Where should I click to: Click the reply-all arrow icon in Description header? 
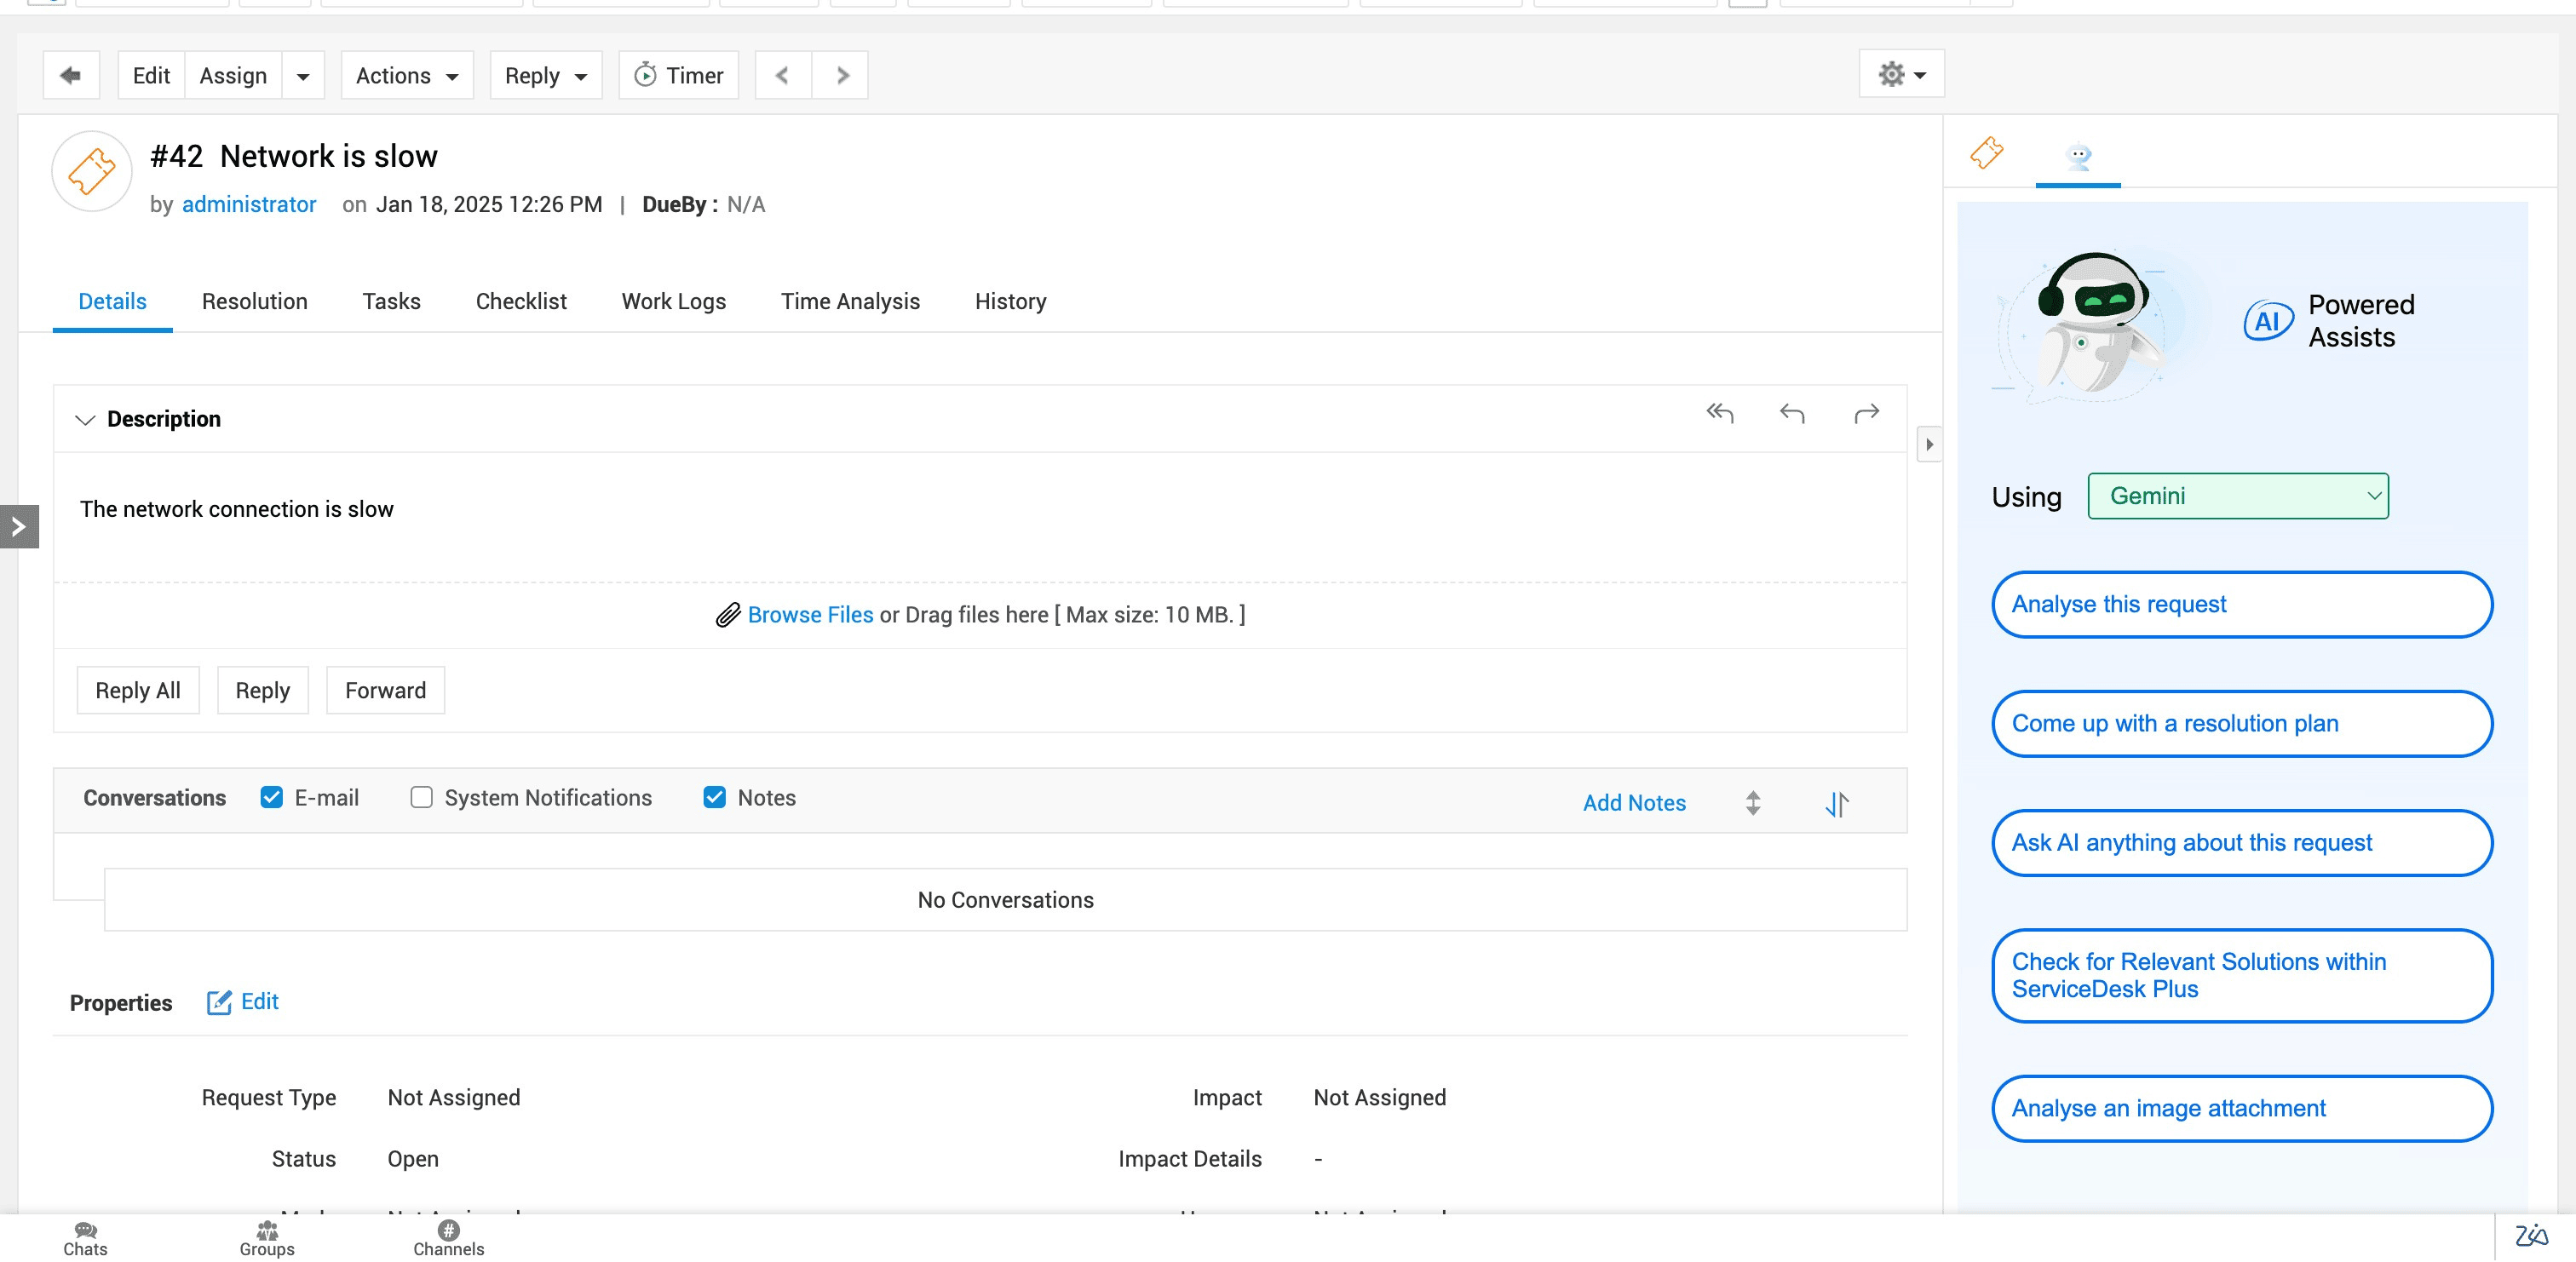tap(1719, 413)
